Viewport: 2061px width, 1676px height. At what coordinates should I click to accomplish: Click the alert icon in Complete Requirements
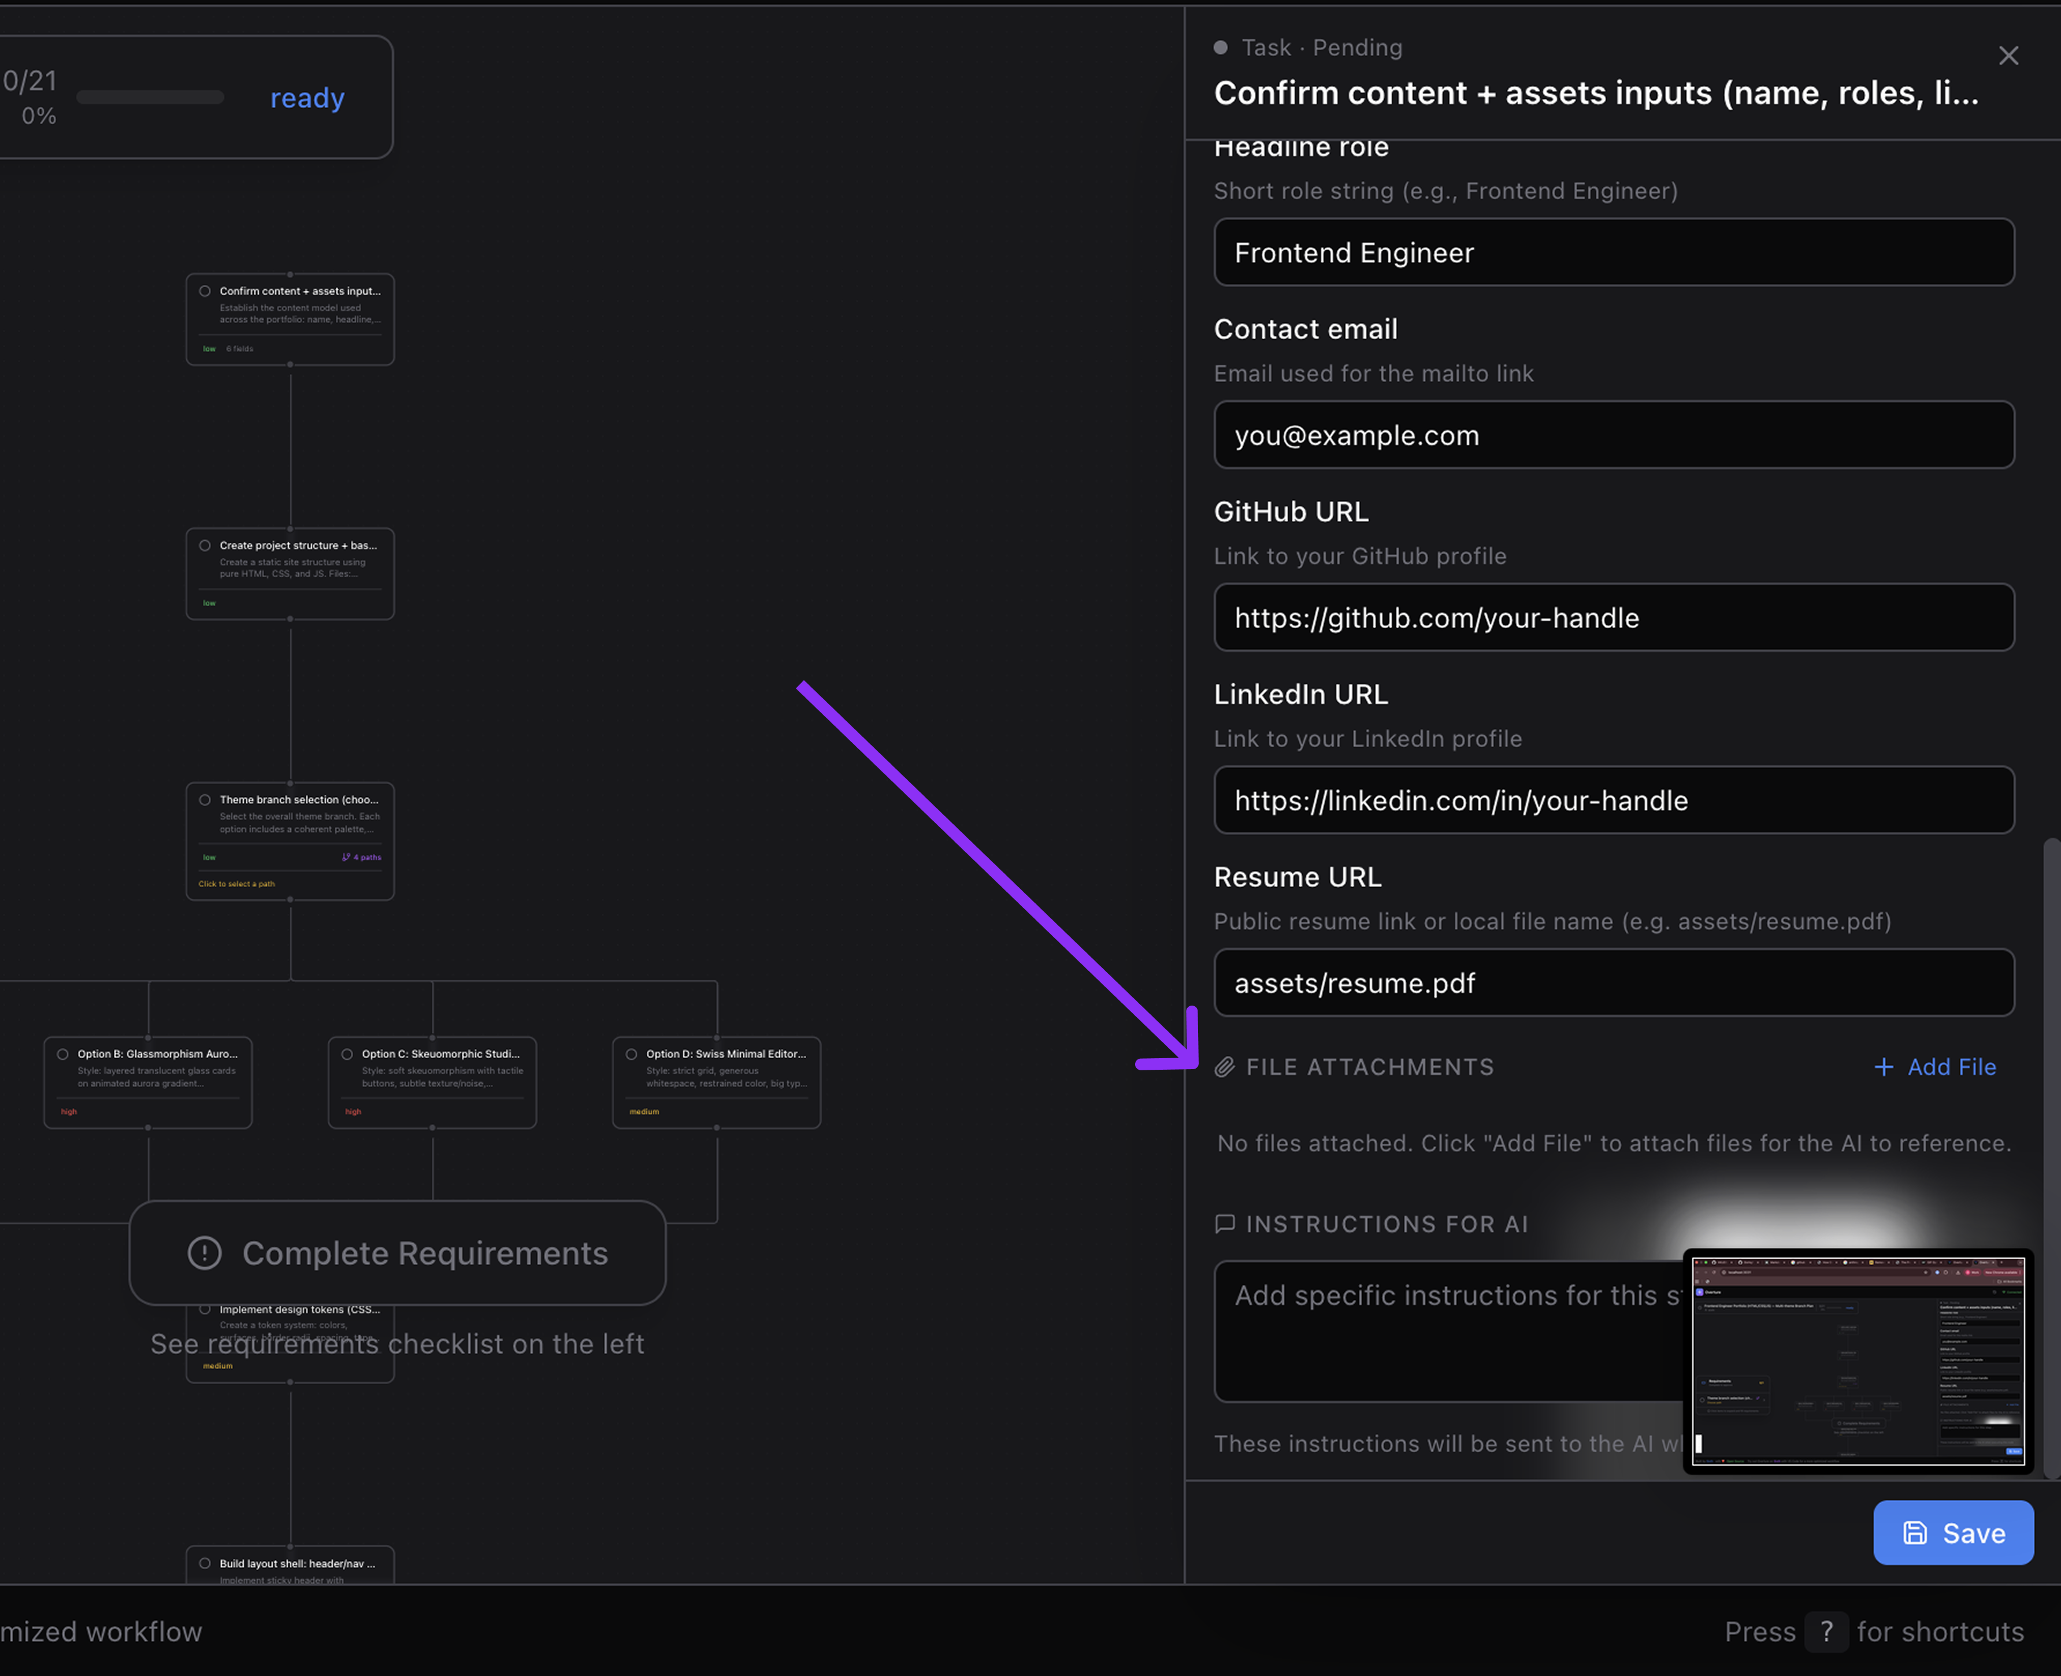pos(205,1252)
